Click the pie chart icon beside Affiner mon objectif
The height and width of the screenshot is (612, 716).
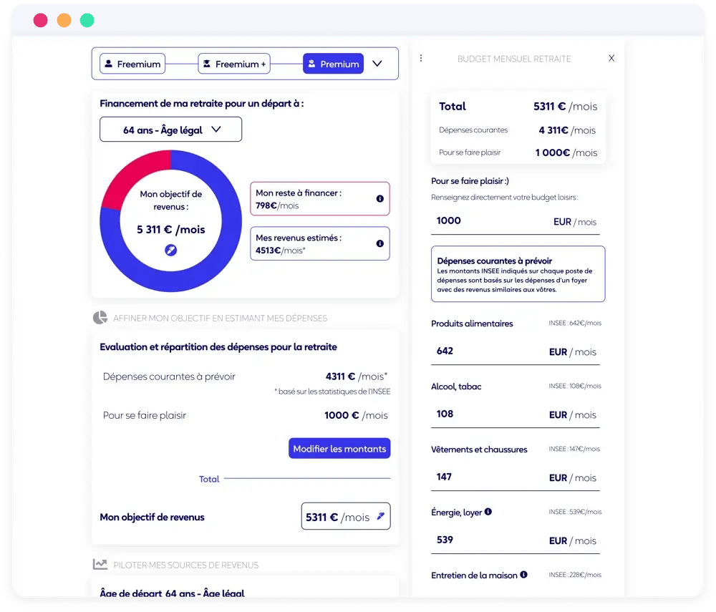click(x=100, y=318)
